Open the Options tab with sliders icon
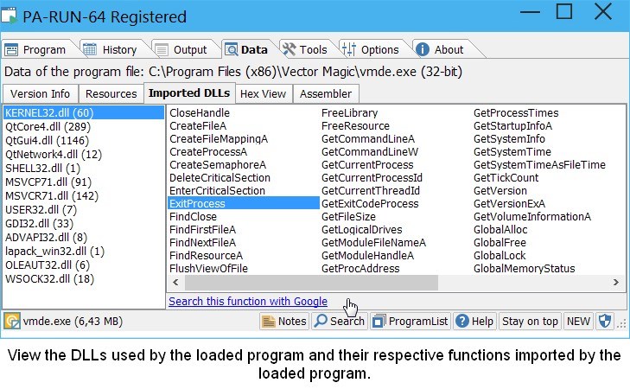This screenshot has width=630, height=389. coord(370,49)
